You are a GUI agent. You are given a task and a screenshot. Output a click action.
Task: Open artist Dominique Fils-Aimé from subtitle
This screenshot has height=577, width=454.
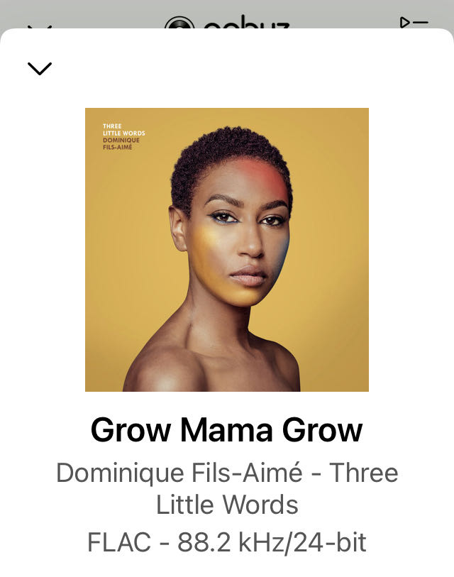point(179,473)
